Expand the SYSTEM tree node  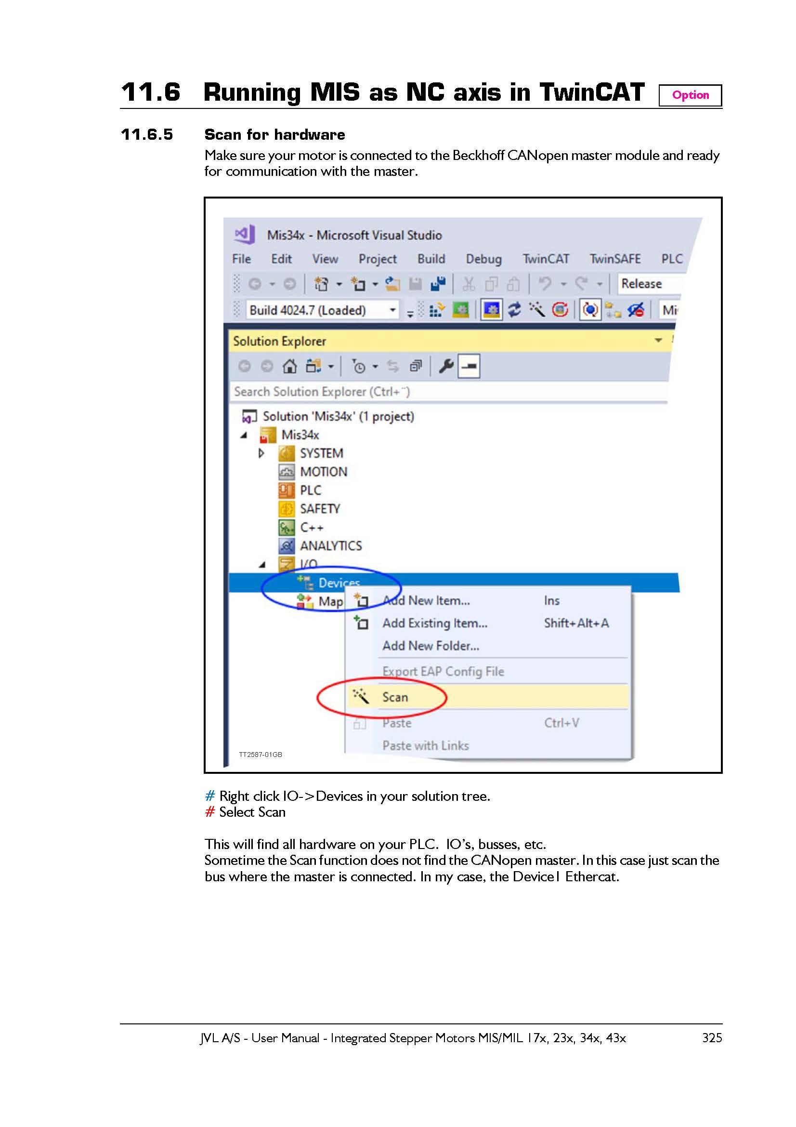261,453
